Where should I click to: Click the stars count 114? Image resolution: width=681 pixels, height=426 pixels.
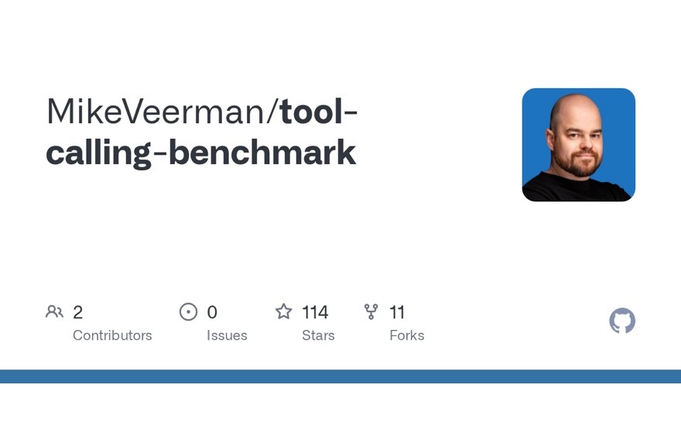click(x=315, y=312)
